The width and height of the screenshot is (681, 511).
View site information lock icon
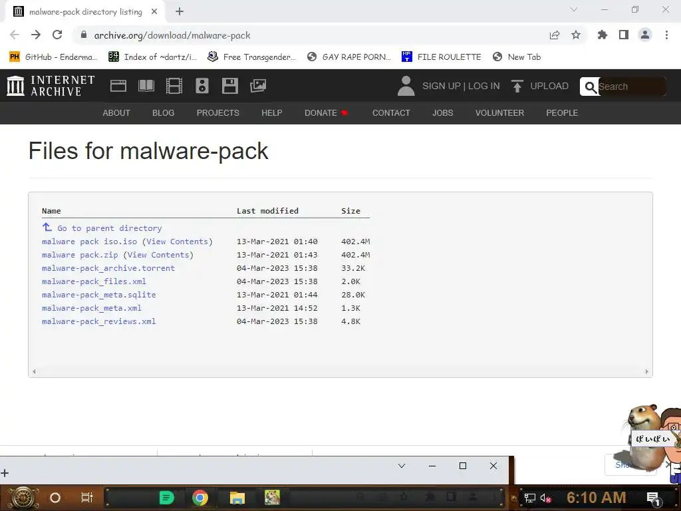pyautogui.click(x=84, y=35)
